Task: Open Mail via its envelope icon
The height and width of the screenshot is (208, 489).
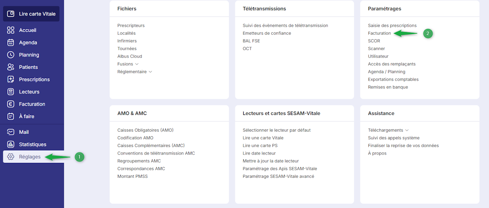Action: (x=11, y=132)
